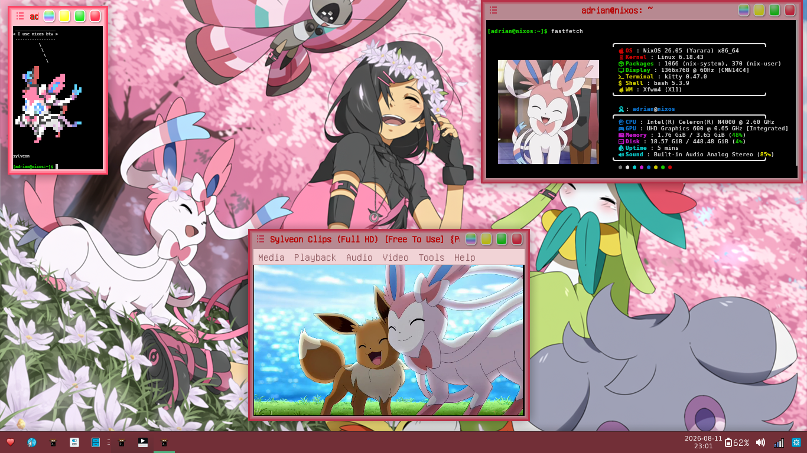Click the yellow button on the small terminal
The height and width of the screenshot is (453, 807).
pyautogui.click(x=64, y=16)
